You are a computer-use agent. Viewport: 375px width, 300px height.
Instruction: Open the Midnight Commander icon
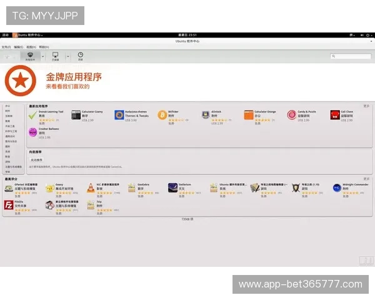337,187
